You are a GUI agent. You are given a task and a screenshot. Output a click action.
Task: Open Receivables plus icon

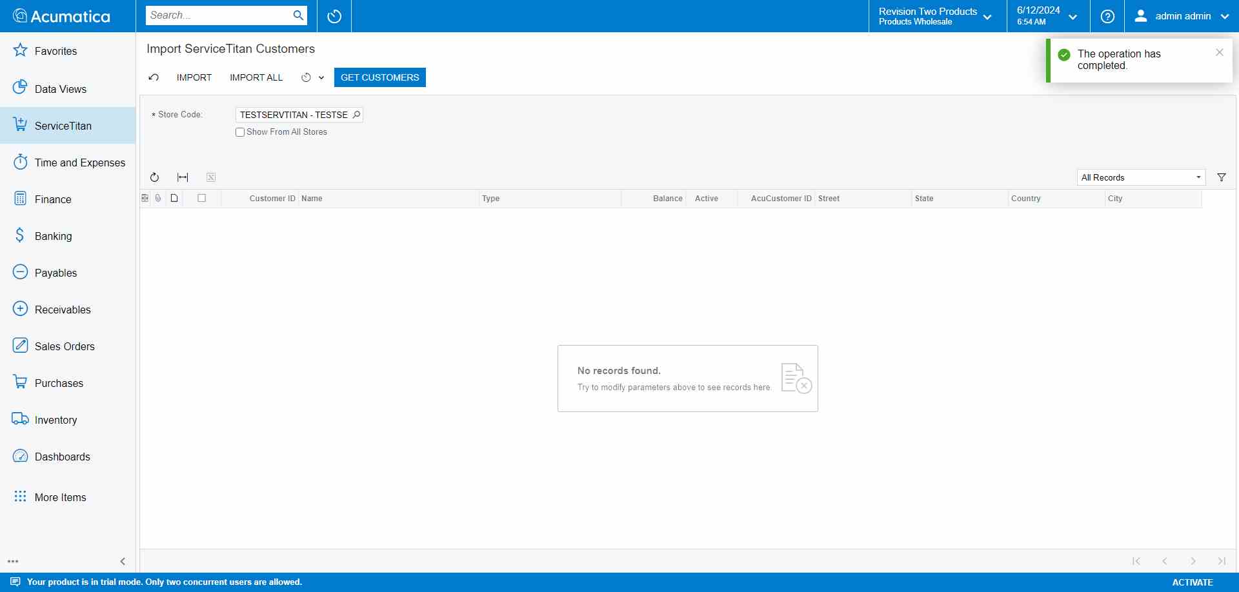click(21, 309)
